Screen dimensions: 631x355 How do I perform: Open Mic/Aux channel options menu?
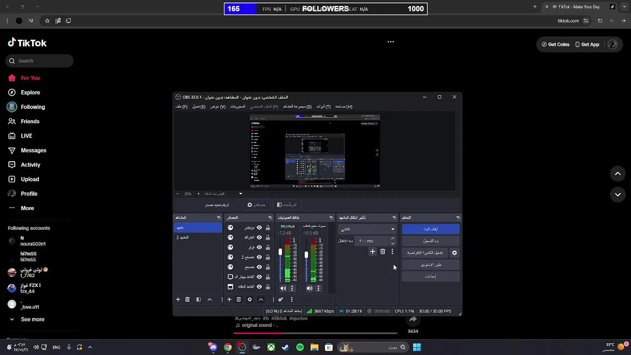point(292,288)
